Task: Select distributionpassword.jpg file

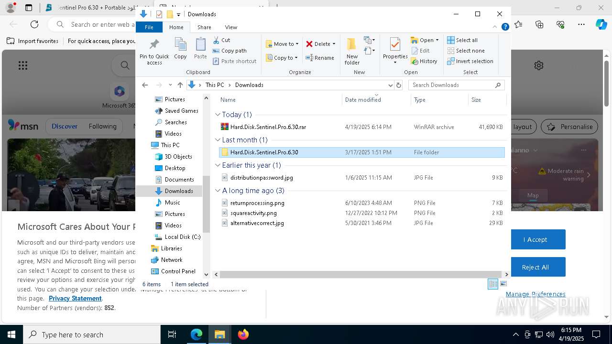Action: click(x=361, y=178)
